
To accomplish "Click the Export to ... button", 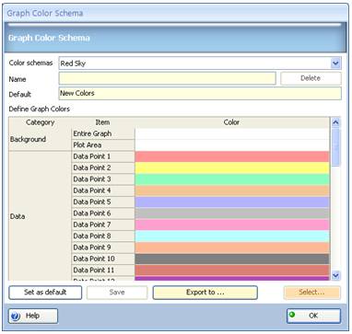I will click(205, 293).
